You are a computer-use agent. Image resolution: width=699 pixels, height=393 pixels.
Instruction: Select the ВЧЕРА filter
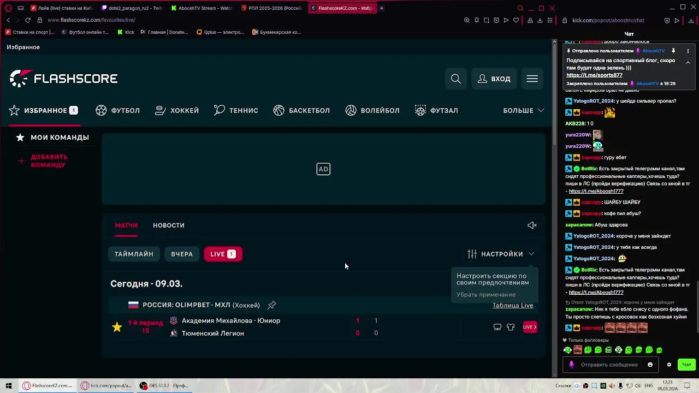click(x=182, y=254)
